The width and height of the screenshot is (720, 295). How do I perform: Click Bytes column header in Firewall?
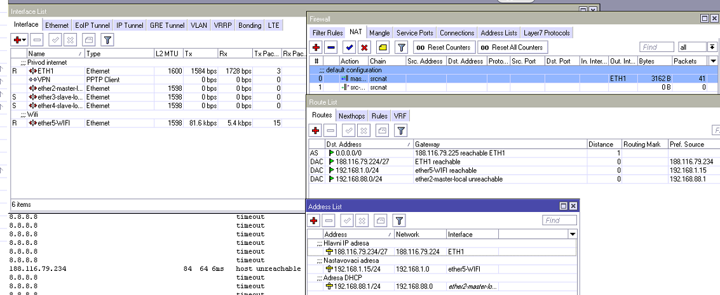click(655, 61)
